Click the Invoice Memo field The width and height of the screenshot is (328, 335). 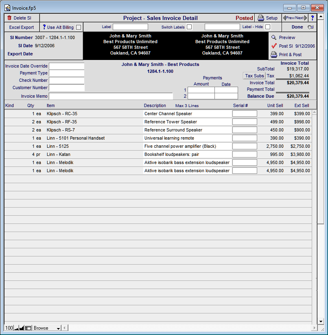pyautogui.click(x=111, y=96)
